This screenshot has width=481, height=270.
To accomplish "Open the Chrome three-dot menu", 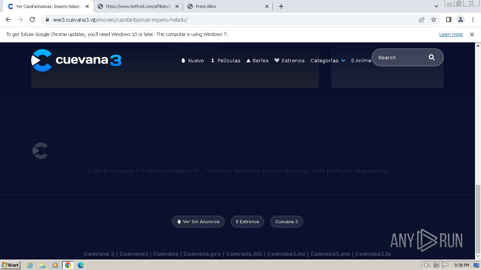I will click(x=473, y=19).
